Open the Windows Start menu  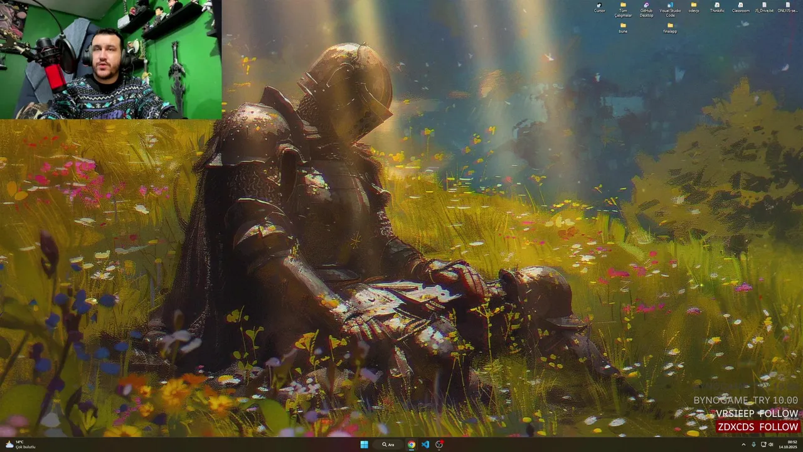pos(364,444)
